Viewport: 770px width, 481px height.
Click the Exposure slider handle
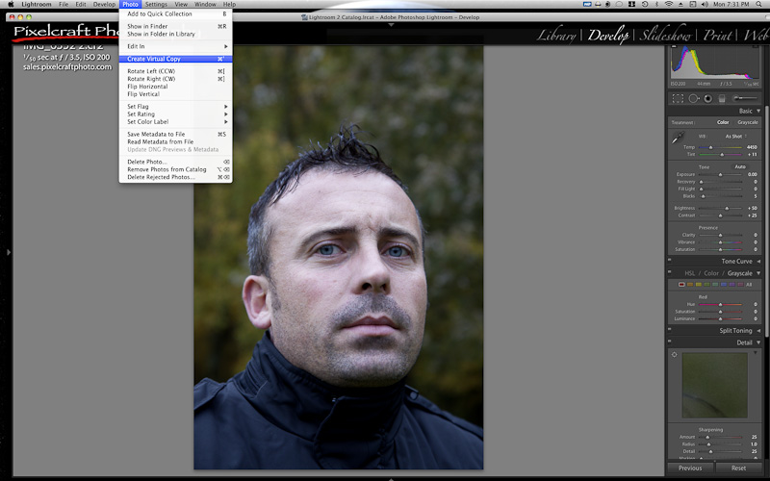click(720, 175)
